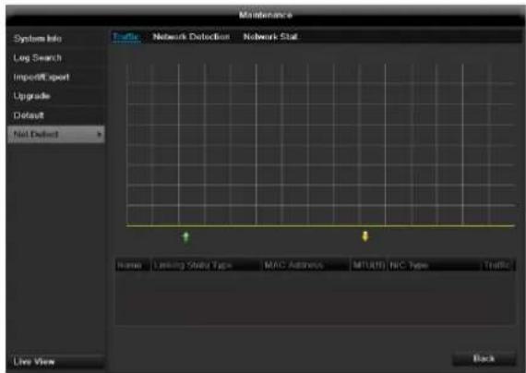Switch to the Network Detection tab
The image size is (526, 373).
click(191, 36)
